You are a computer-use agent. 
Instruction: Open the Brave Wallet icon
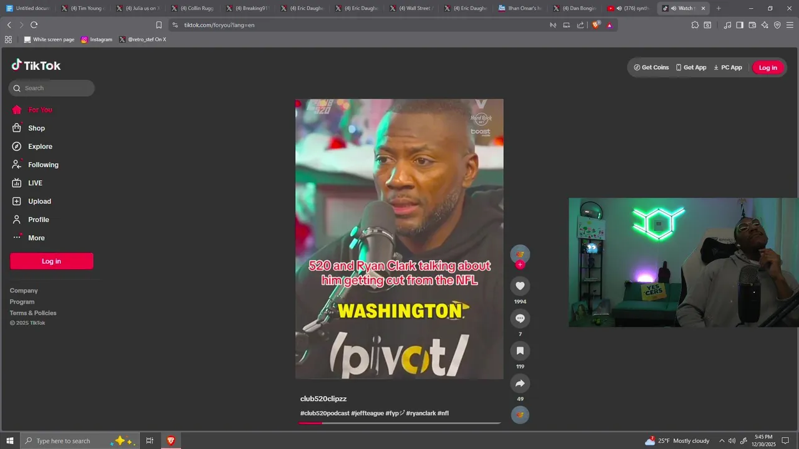(x=752, y=25)
